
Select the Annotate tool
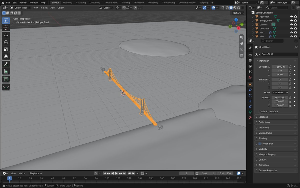click(x=6, y=64)
